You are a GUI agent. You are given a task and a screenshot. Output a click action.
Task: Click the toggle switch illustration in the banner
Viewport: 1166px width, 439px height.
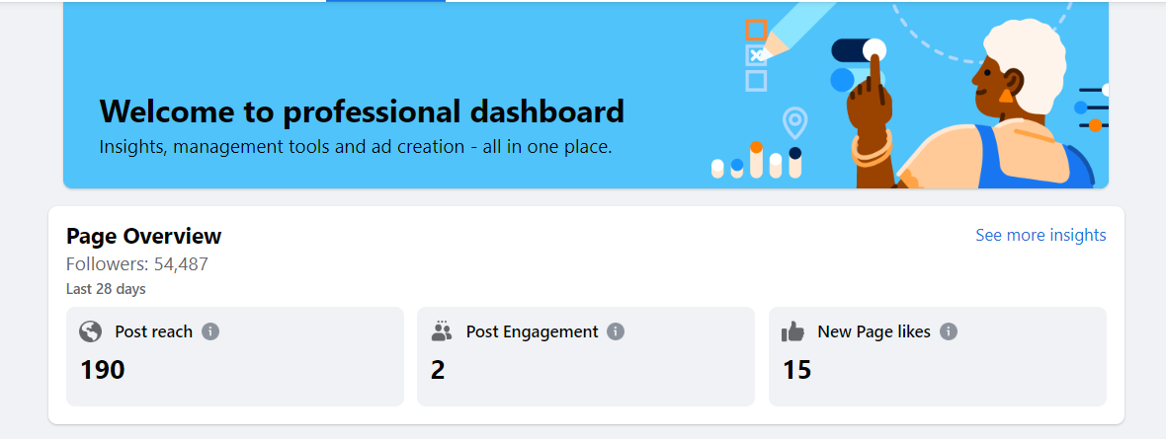coord(858,50)
